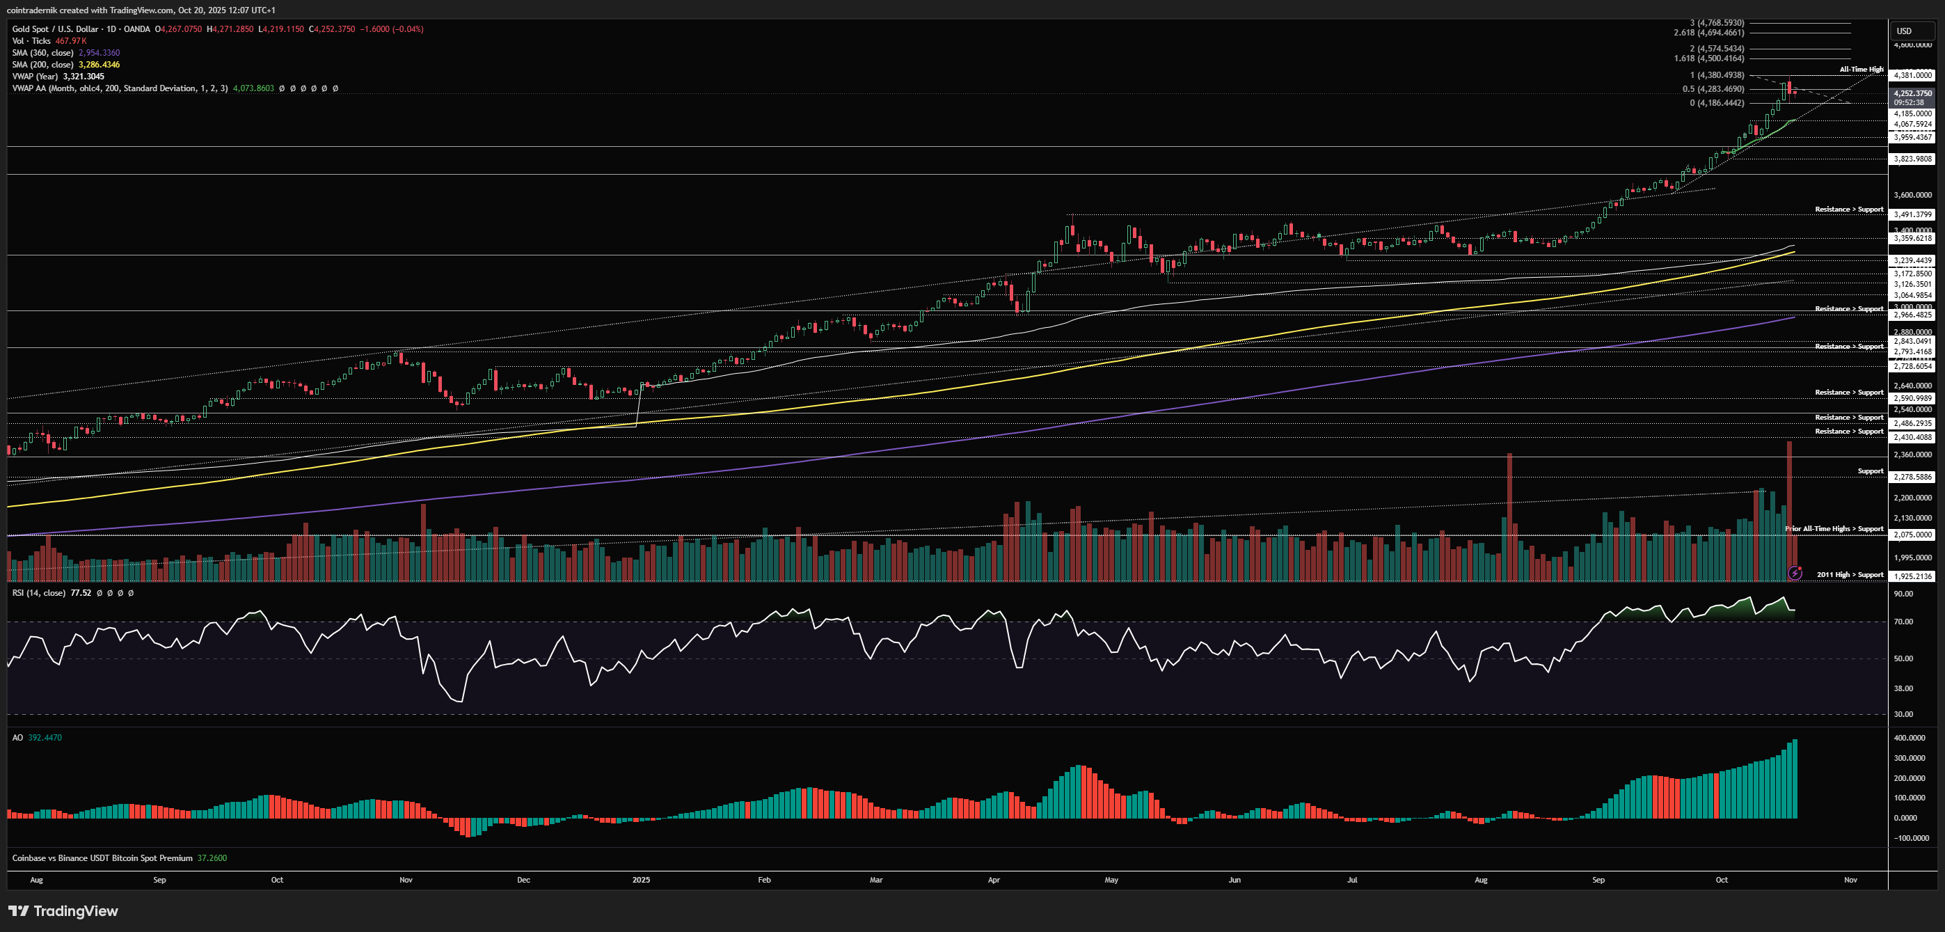Click the purple lightning bolt event icon
Screen dimensions: 1945x932
point(1795,574)
